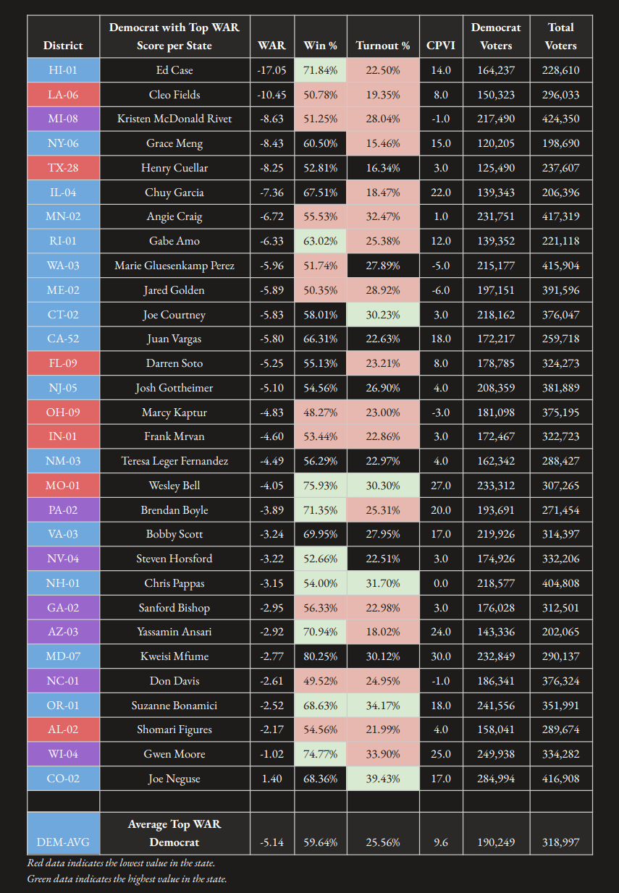Select Marie Gluesenkamp Perez's name cell
The image size is (619, 893).
coord(174,266)
